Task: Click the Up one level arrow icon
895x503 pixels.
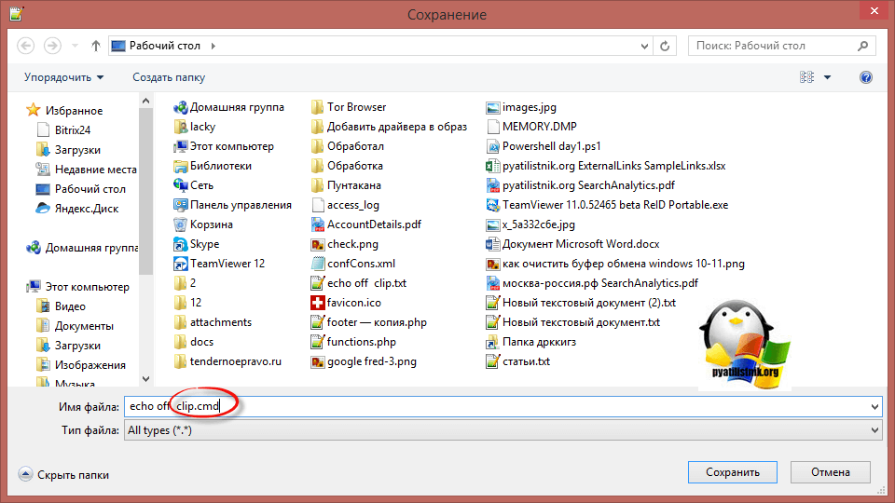Action: pyautogui.click(x=96, y=46)
